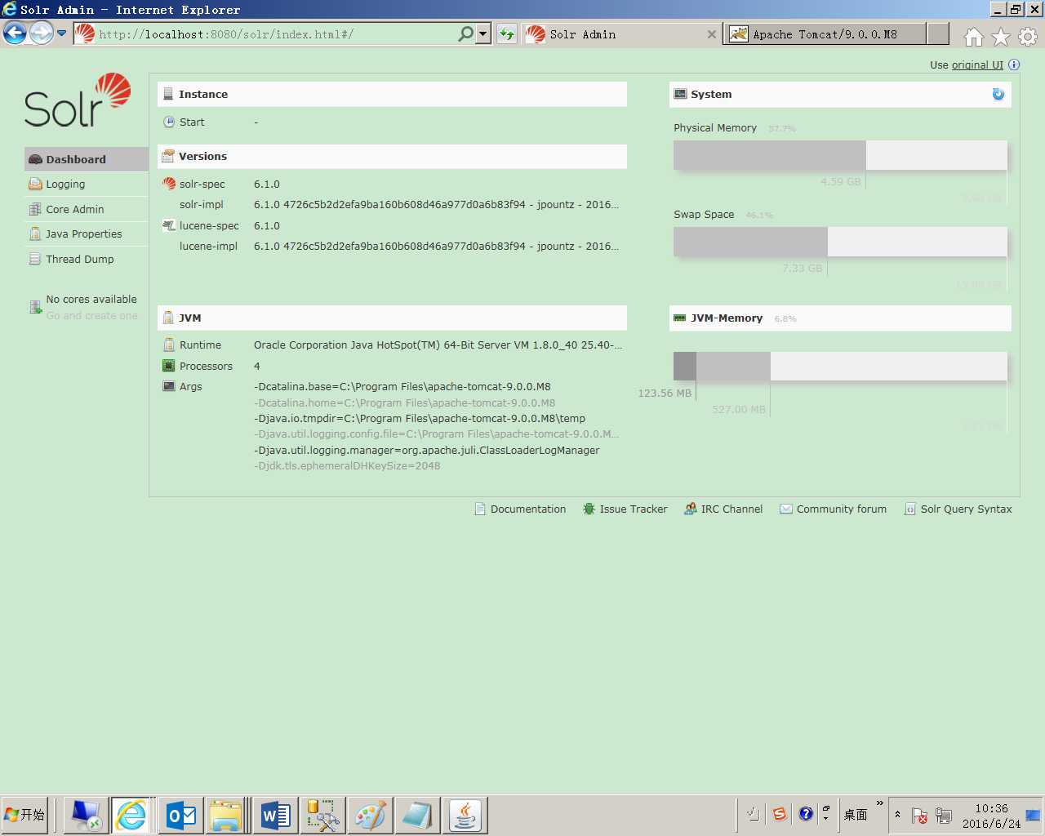Open the recent pages dropdown arrow
Viewport: 1045px width, 836px height.
pos(61,33)
